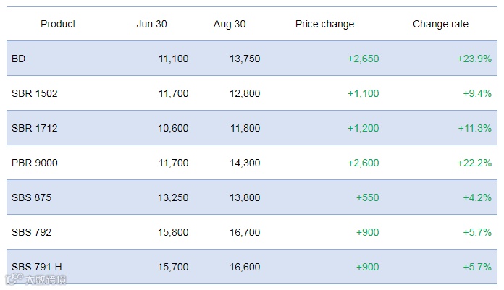Click the Price change column header
The height and width of the screenshot is (290, 504).
pos(324,24)
